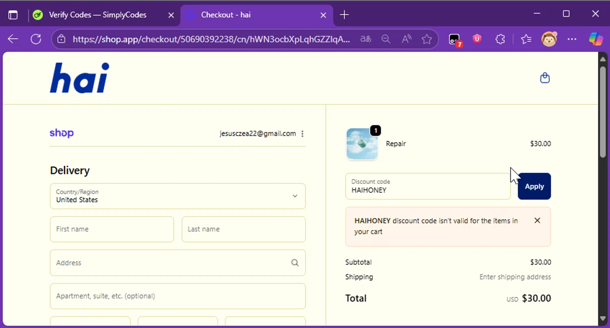610x328 pixels.
Task: Click the $30.00 price beside Repair
Action: tap(540, 144)
